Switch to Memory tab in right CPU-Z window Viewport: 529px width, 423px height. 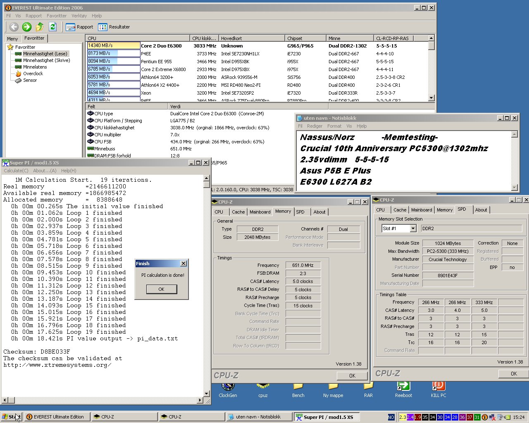click(x=445, y=210)
